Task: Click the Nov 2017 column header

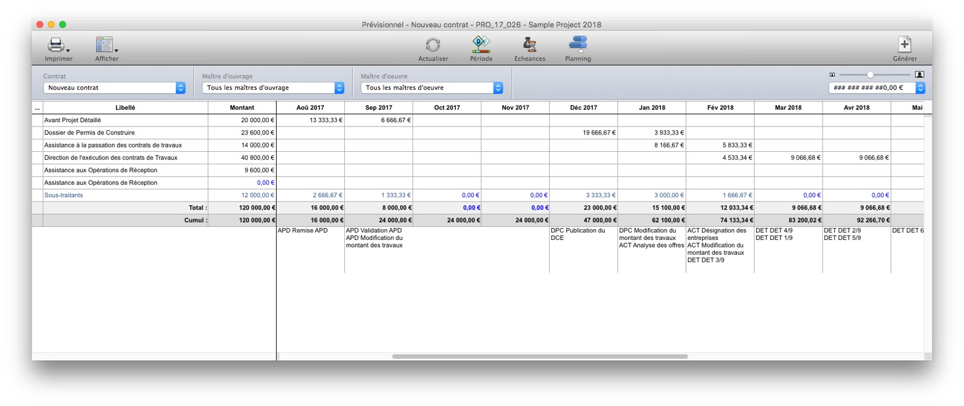Action: point(515,107)
